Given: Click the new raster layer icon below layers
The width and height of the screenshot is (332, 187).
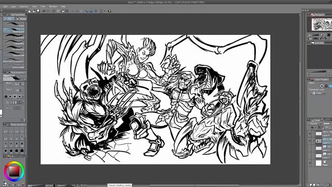Looking at the screenshot, I should (311, 185).
